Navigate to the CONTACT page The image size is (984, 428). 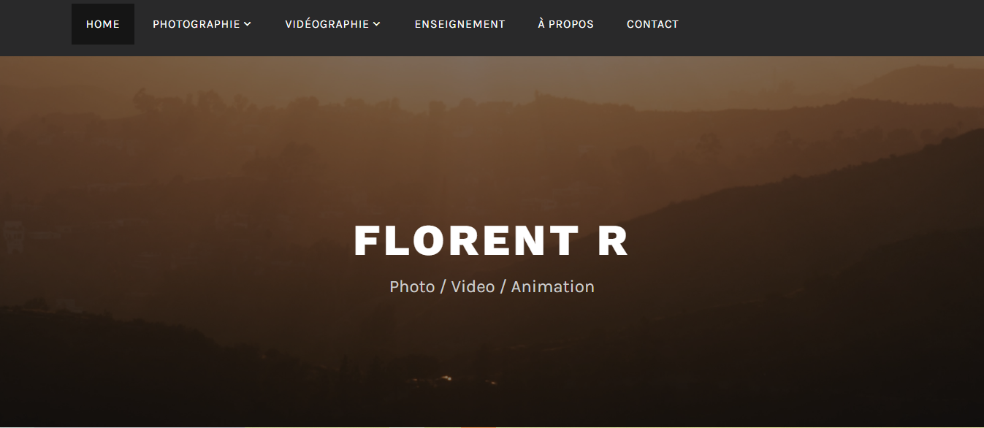coord(652,24)
